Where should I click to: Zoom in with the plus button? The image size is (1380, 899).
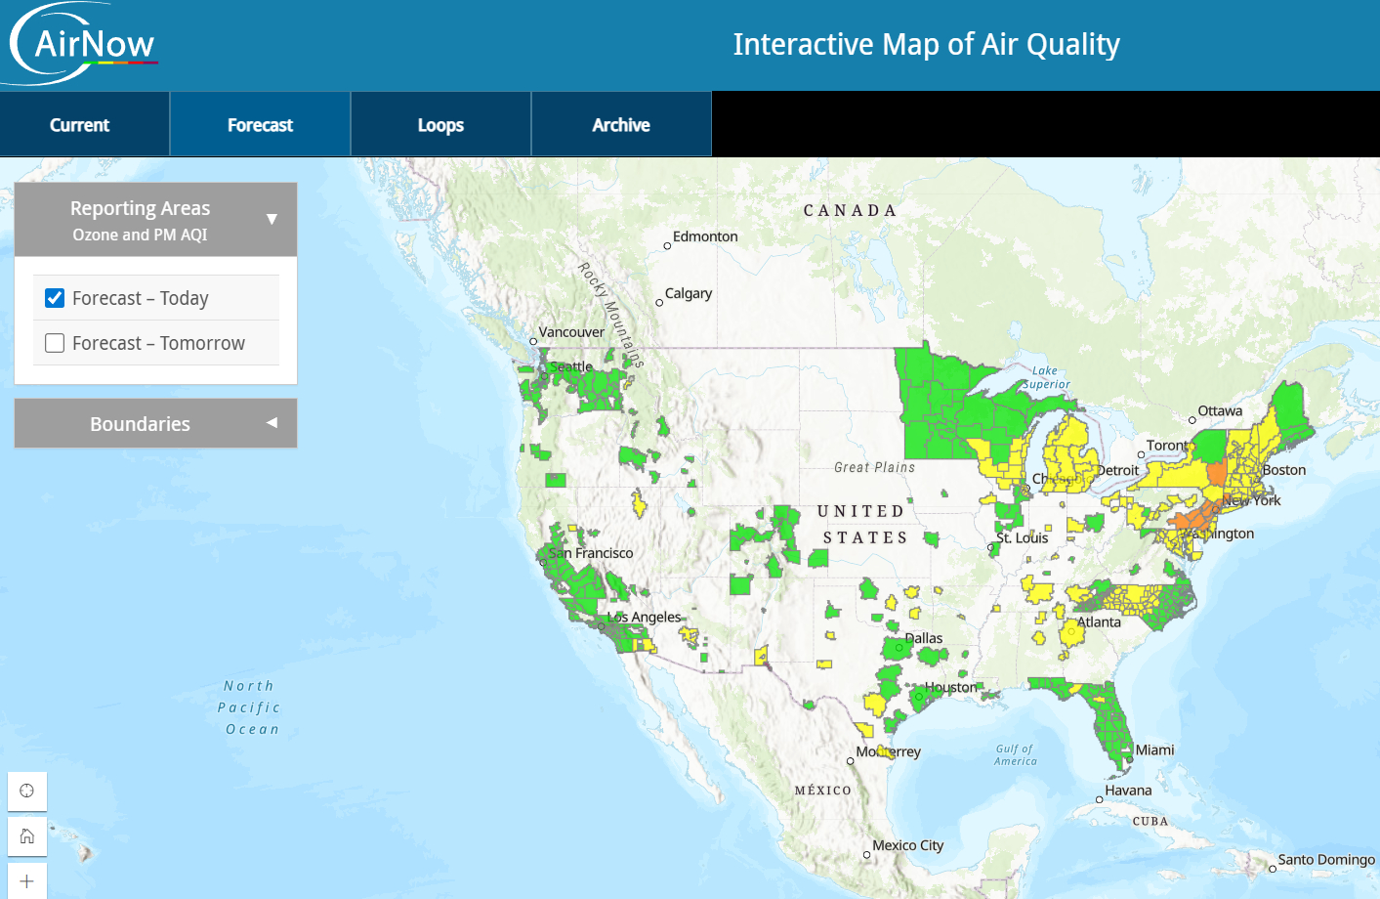27,880
